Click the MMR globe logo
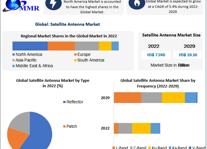The height and width of the screenshot is (149, 207). pyautogui.click(x=21, y=6)
